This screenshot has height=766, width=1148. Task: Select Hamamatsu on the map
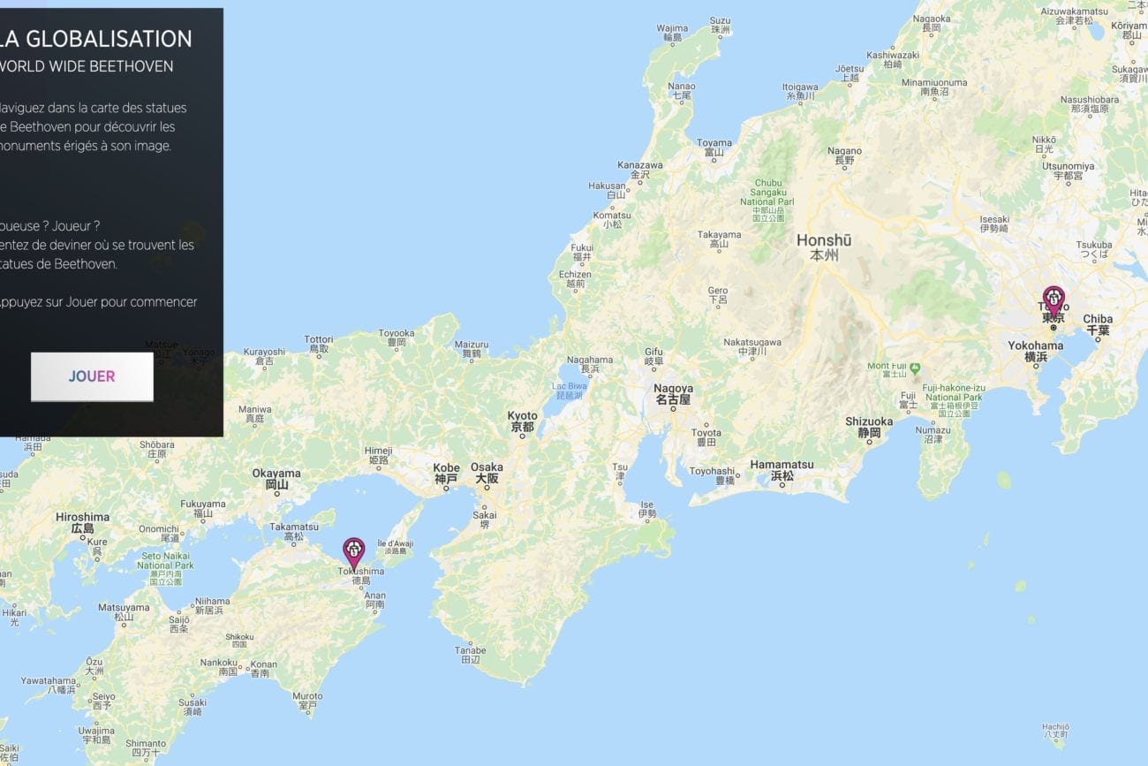pos(782,470)
